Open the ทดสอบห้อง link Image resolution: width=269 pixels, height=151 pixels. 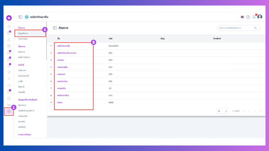[x=62, y=81]
